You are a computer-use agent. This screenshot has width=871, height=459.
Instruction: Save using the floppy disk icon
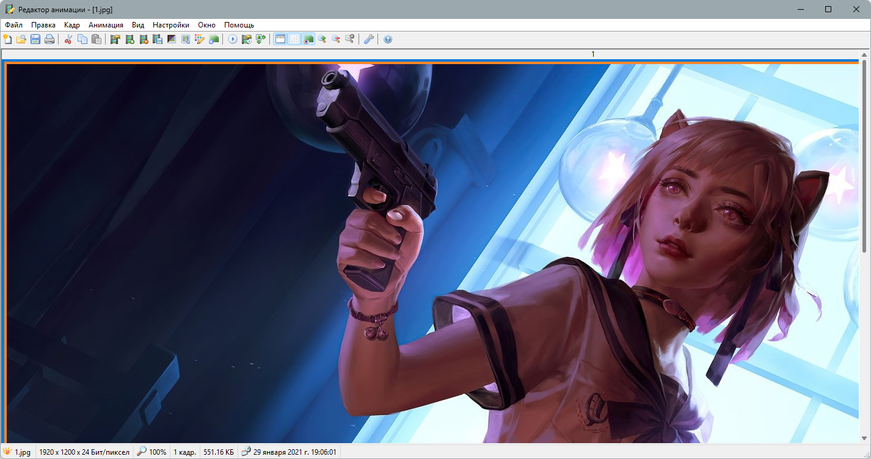35,39
